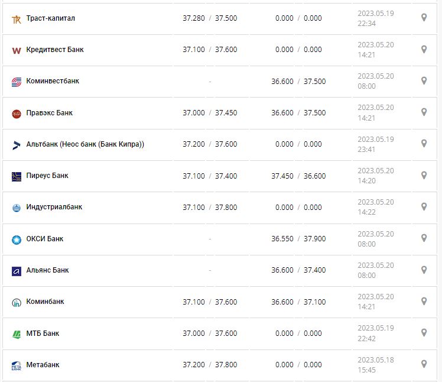This screenshot has height=382, width=442.
Task: Click the Коминбанк map pin icon
Action: 424,301
